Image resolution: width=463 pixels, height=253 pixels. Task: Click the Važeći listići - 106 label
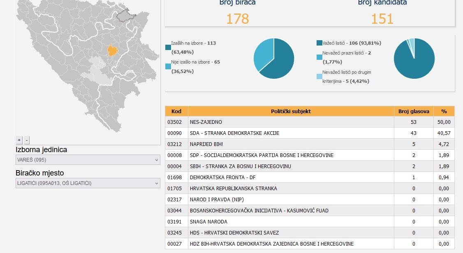pos(352,43)
